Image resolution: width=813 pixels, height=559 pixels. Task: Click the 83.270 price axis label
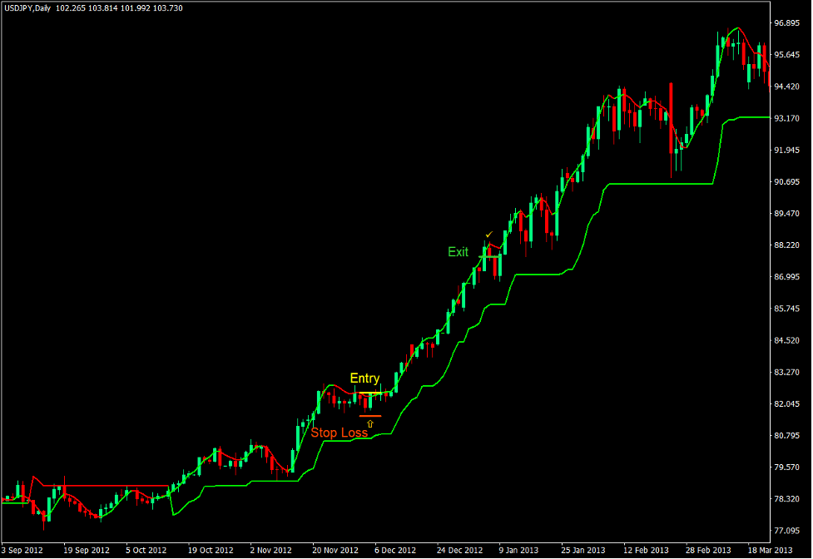(x=786, y=372)
